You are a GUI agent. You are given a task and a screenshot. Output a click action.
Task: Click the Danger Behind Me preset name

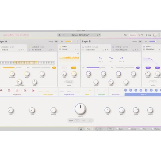click(80, 35)
